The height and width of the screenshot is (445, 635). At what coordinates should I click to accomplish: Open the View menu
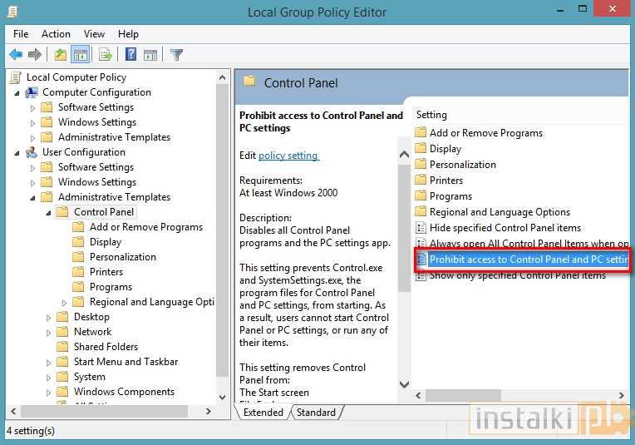click(x=94, y=34)
